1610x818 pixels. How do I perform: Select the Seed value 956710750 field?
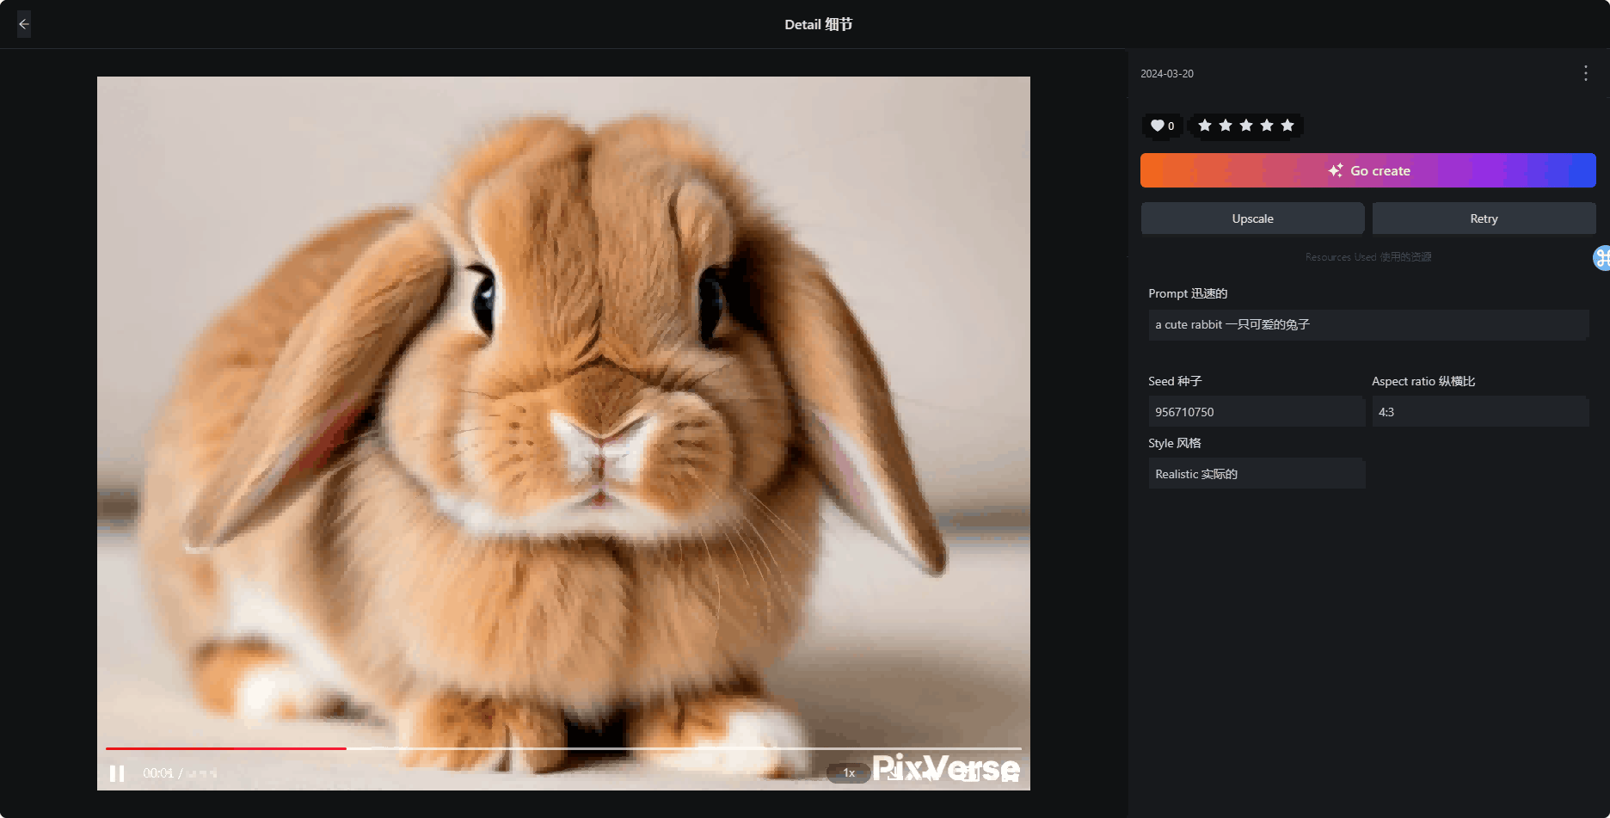[x=1257, y=412]
